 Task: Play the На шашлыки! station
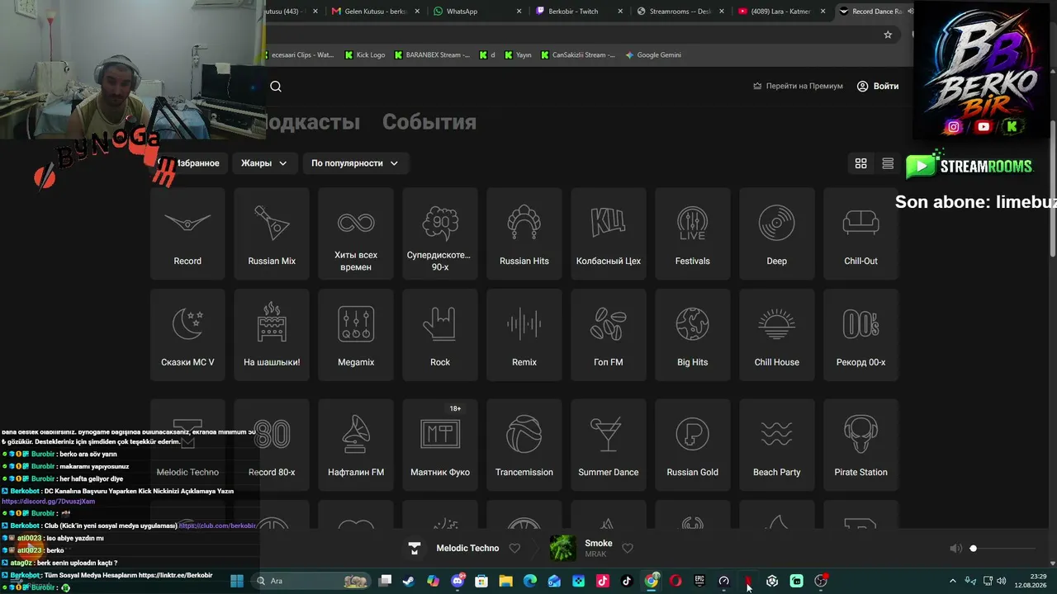point(272,335)
